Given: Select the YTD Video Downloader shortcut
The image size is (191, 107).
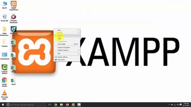Looking at the screenshot, I should pos(14,18).
